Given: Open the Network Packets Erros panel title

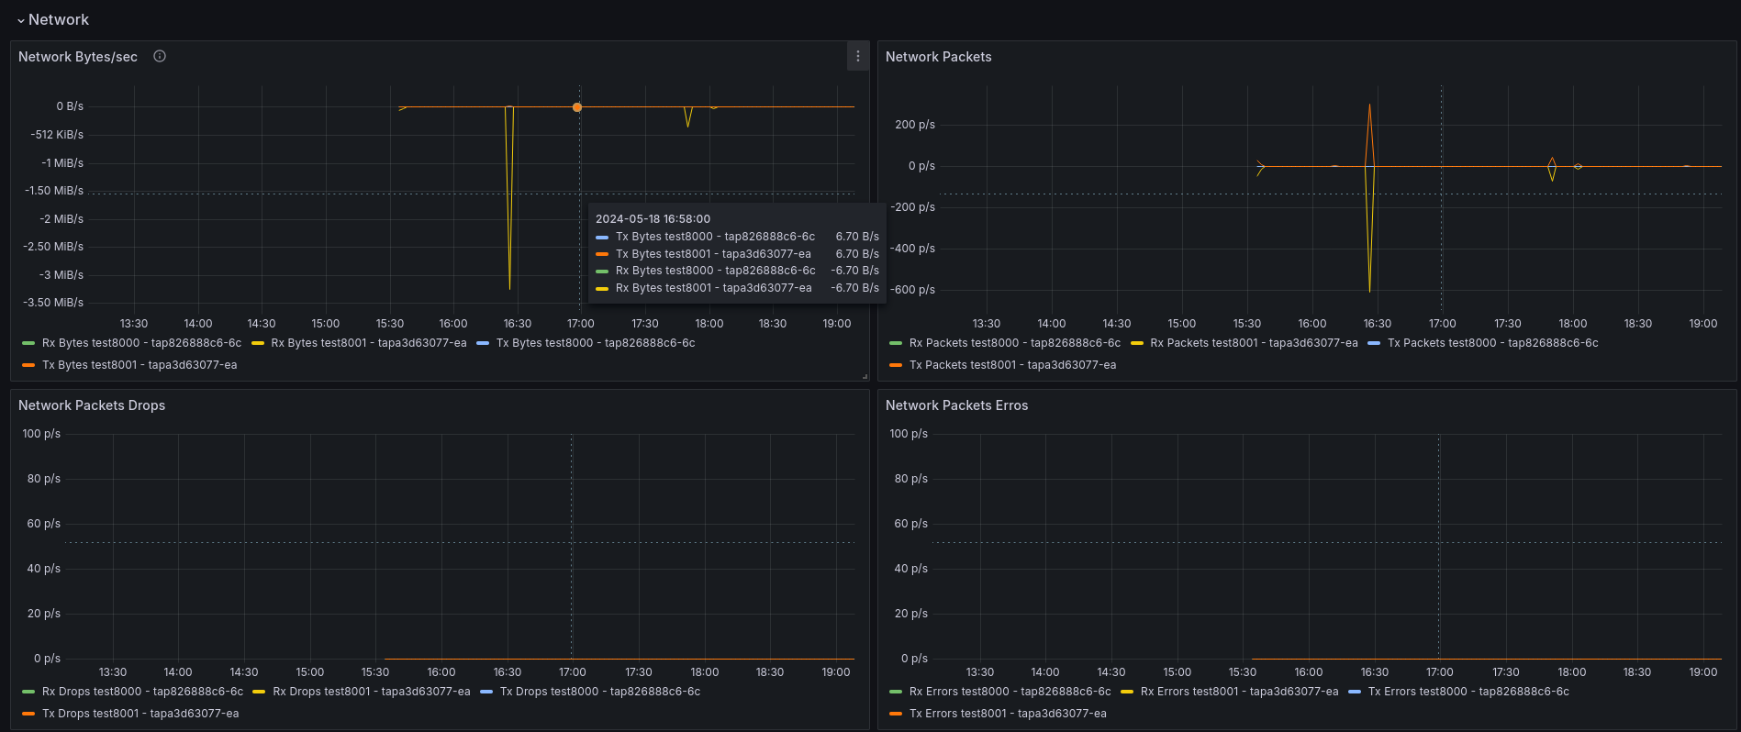Looking at the screenshot, I should coord(956,405).
